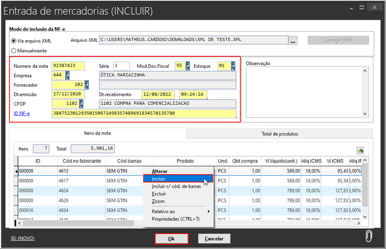Choose Excluir from the context menu
This screenshot has width=386, height=249.
point(159,194)
